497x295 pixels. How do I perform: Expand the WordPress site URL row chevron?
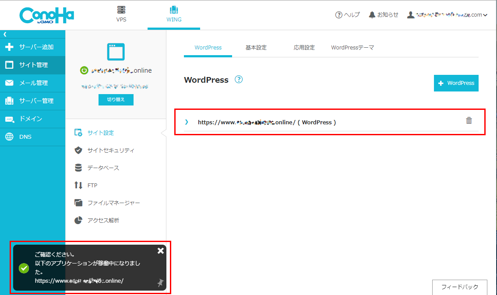pos(187,122)
